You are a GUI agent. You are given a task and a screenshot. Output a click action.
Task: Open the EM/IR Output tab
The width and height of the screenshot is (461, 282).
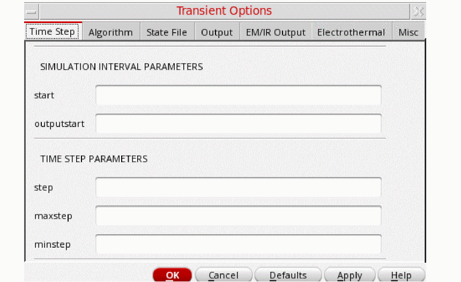pyautogui.click(x=276, y=32)
